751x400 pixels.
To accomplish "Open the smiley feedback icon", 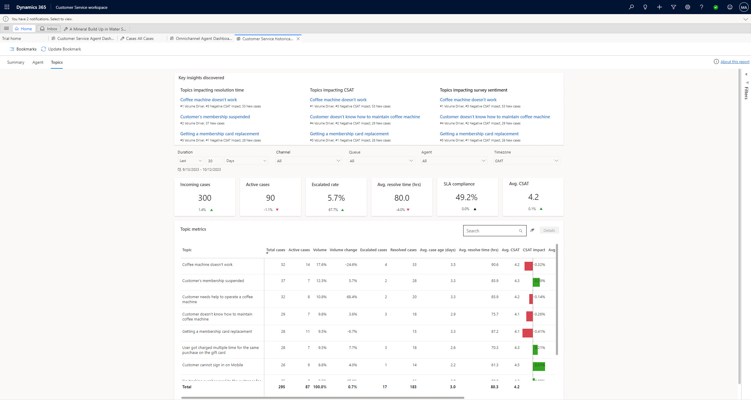I will 730,7.
